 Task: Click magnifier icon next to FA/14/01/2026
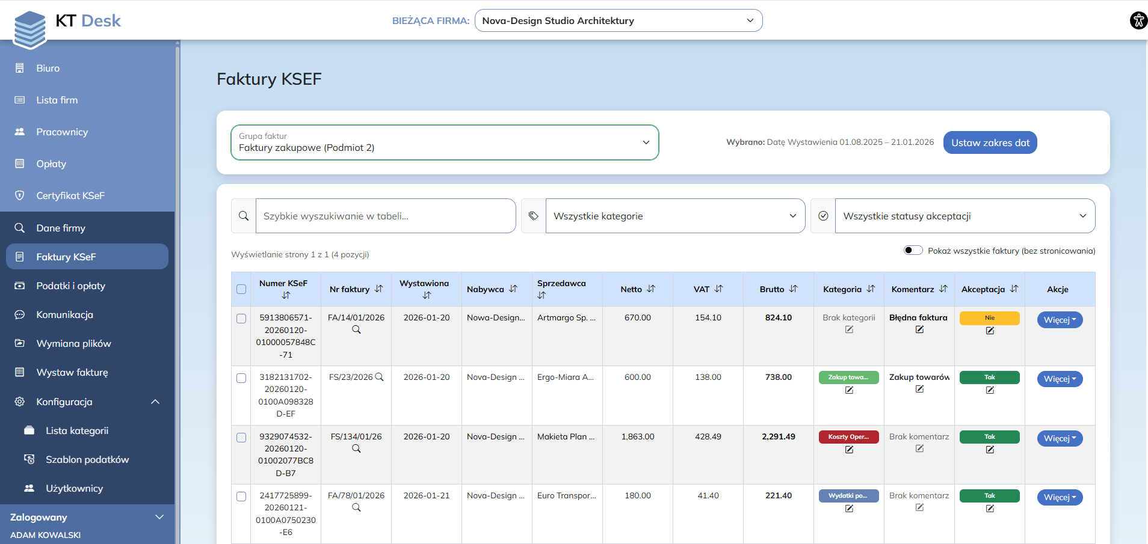click(356, 329)
